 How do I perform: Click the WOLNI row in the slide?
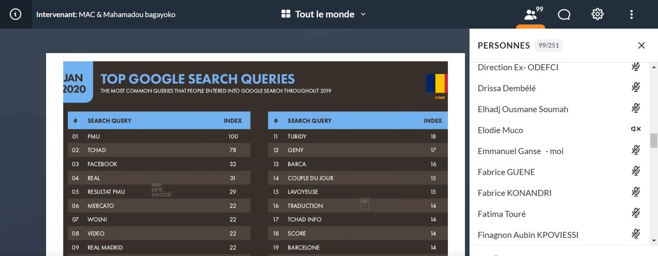(x=159, y=219)
